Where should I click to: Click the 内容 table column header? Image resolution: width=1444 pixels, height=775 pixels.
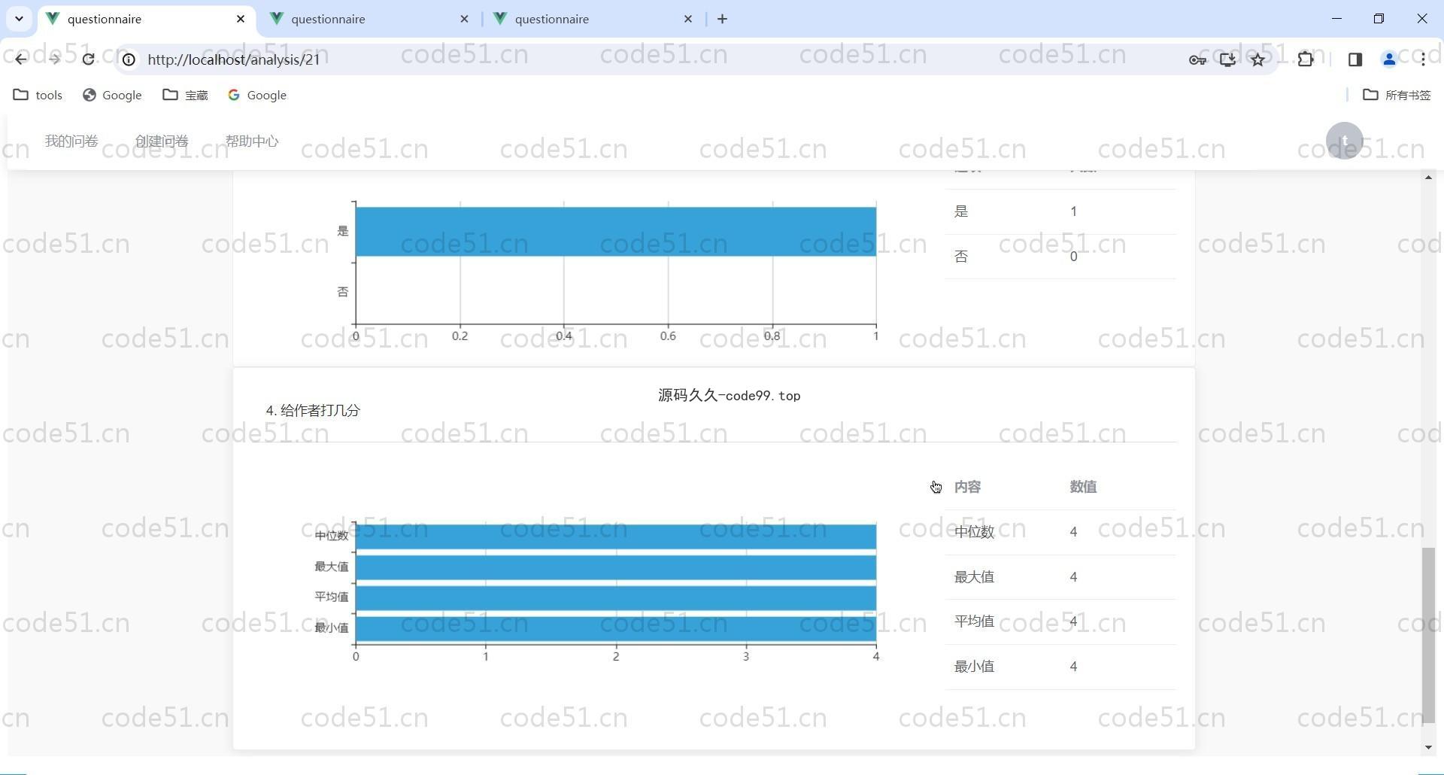(x=967, y=487)
